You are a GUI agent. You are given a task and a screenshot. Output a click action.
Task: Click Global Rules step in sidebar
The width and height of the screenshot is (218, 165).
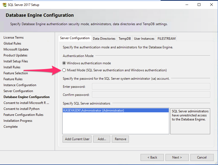pos(12,43)
